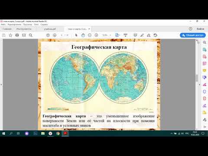208x156 pixels.
Task: Open the Window menu
Action: 36,25
